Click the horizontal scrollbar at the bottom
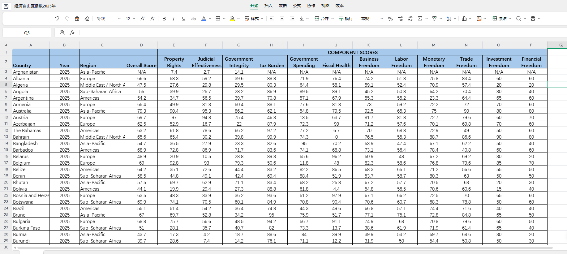 (x=285, y=248)
